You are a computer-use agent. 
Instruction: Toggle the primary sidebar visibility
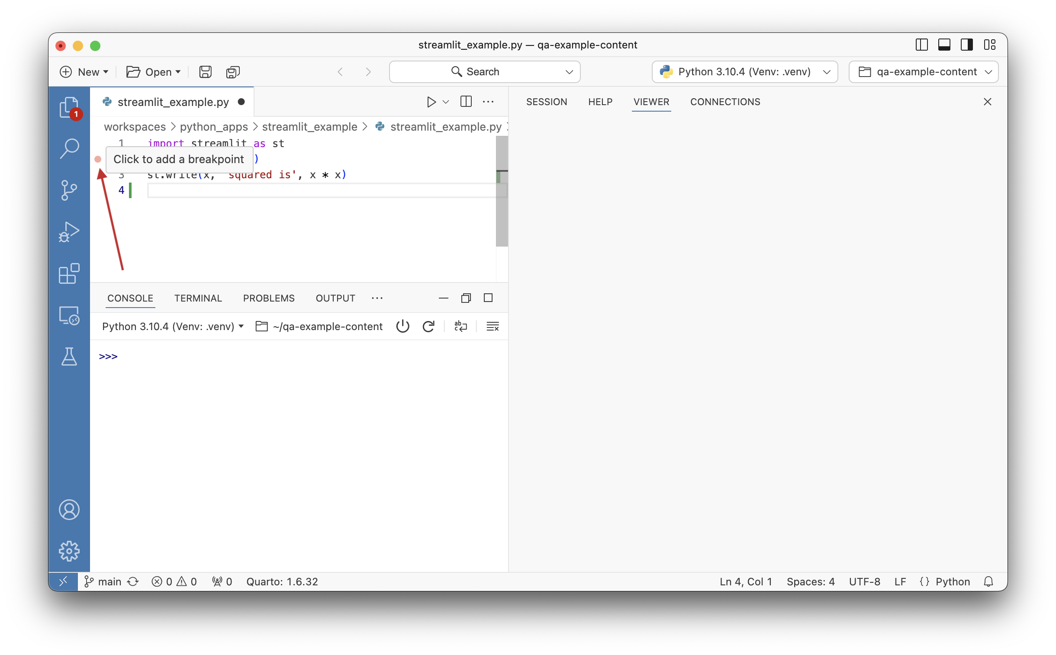click(x=922, y=45)
